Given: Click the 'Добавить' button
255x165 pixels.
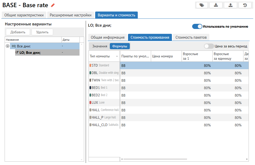Looking at the screenshot, I should tap(18, 32).
